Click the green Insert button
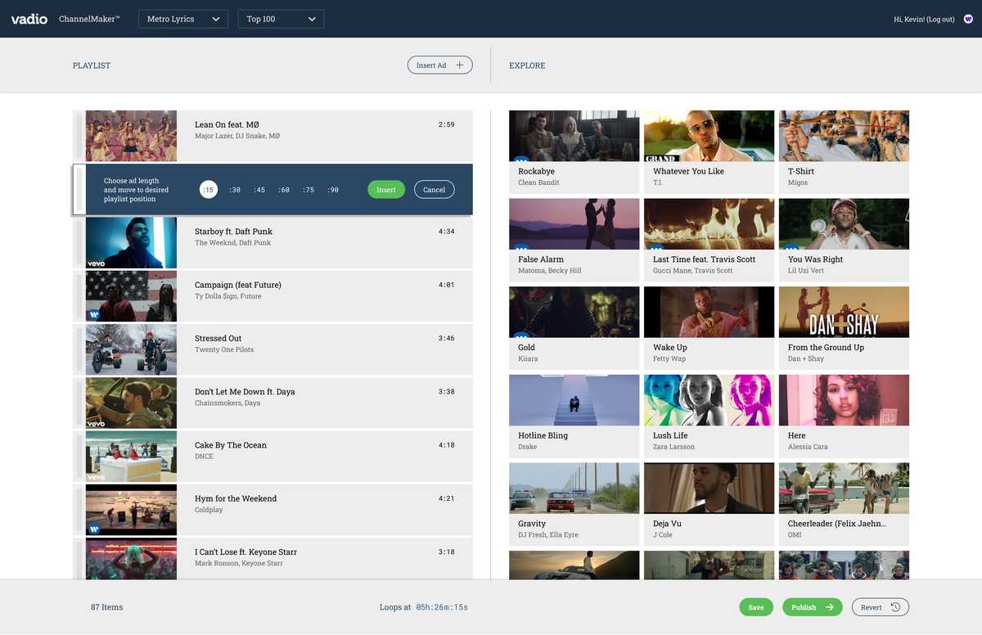 pos(386,189)
